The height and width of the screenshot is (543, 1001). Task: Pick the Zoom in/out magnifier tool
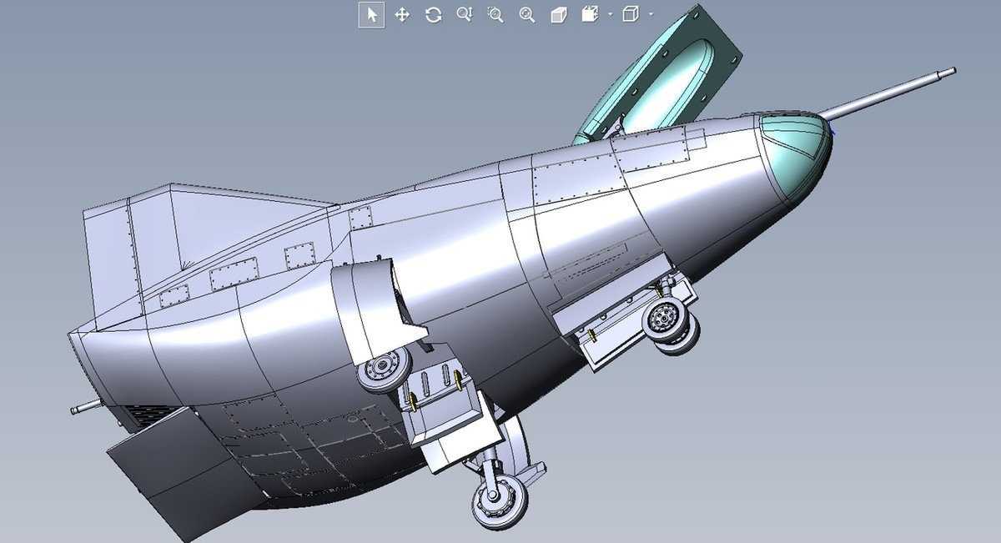[465, 14]
